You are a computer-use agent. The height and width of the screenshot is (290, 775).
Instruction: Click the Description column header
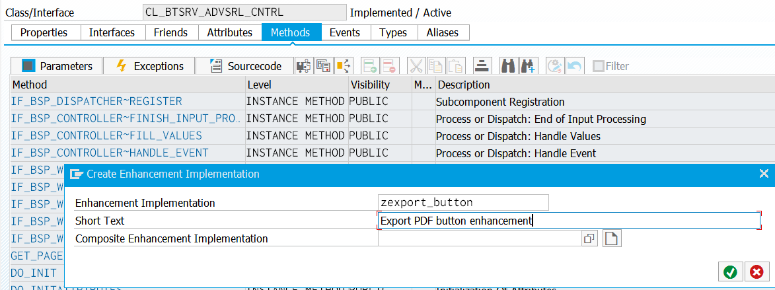(605, 85)
